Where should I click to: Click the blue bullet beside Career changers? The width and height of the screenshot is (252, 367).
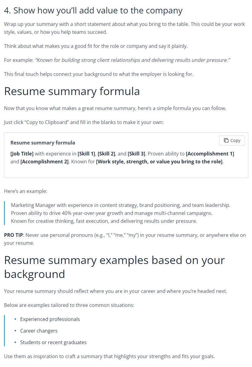(x=15, y=331)
